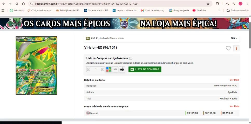Select the NM card condition button
The width and height of the screenshot is (251, 124).
(115, 69)
